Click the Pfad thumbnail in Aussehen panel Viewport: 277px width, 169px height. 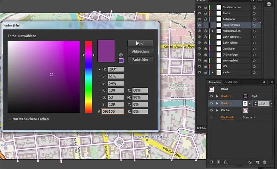pos(211,89)
